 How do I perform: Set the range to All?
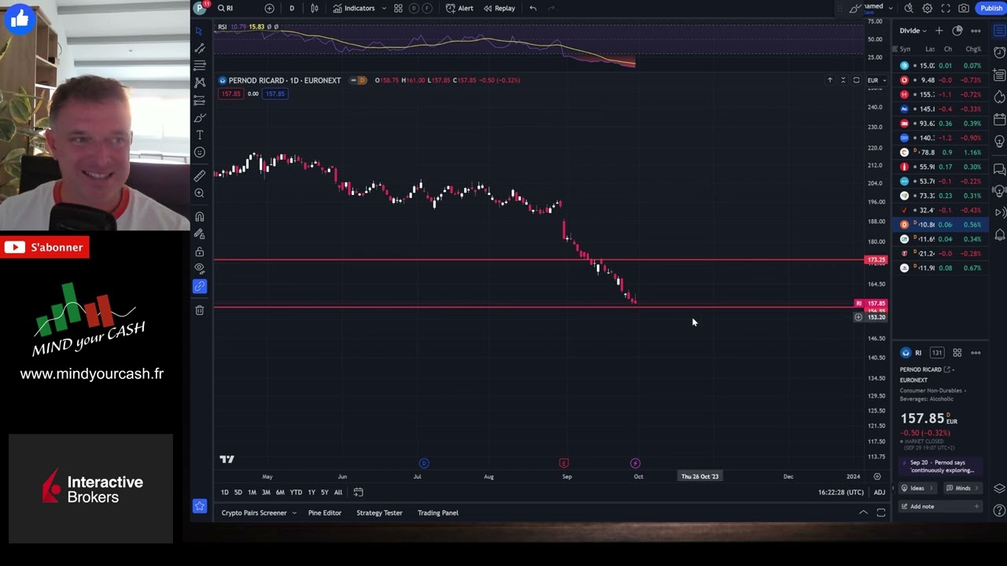(x=338, y=492)
